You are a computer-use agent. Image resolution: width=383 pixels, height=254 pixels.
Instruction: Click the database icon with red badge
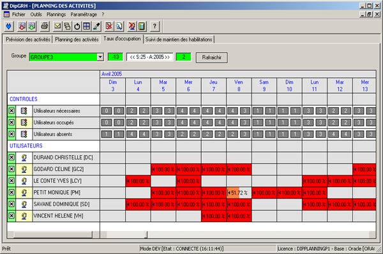tap(22, 26)
